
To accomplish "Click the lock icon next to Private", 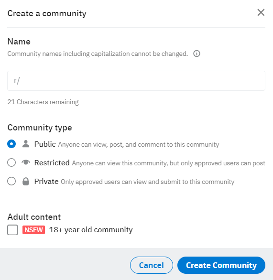I will (x=26, y=181).
